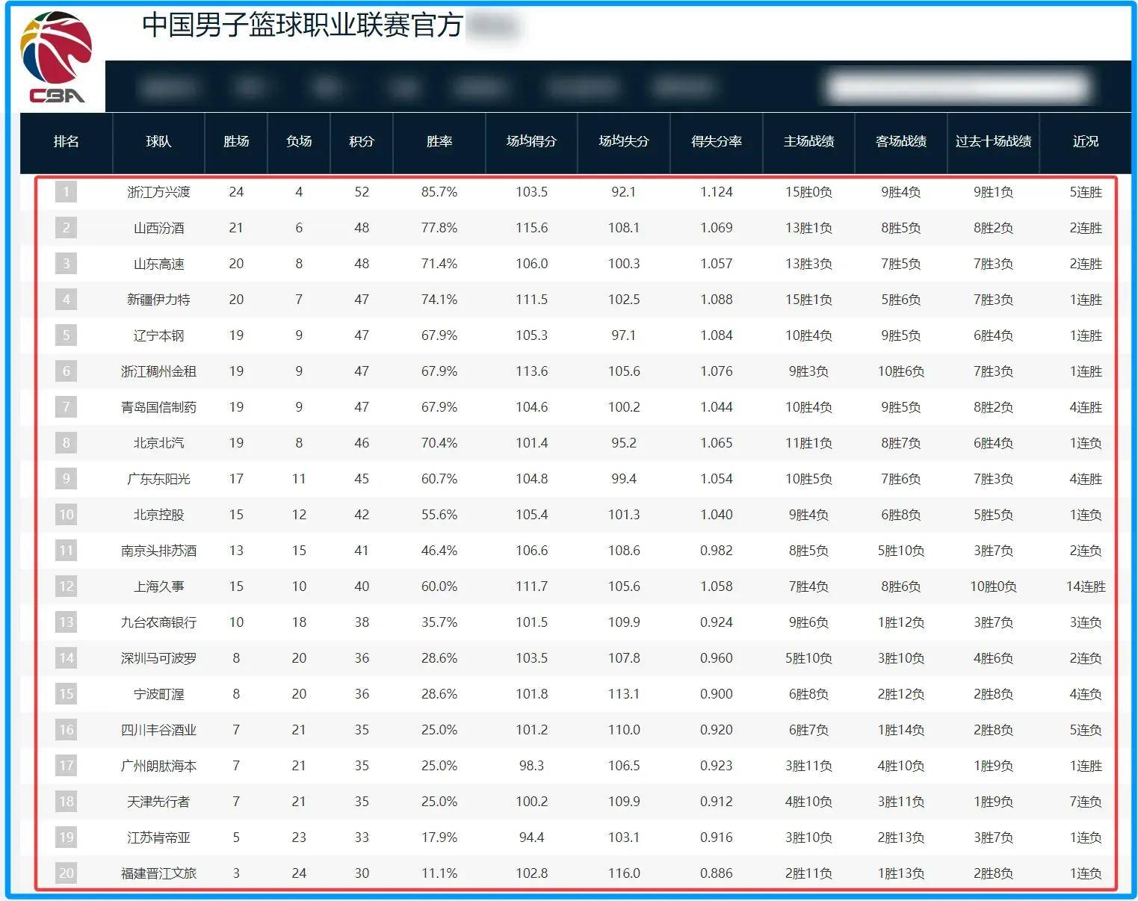Click the 主场战绩 column header

pos(808,141)
